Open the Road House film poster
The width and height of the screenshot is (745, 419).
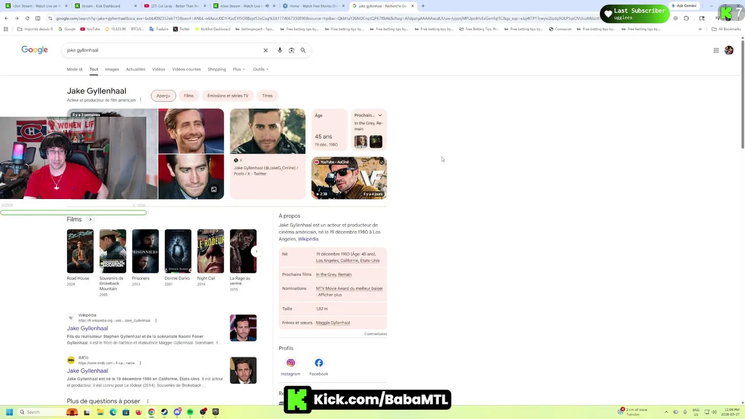tap(80, 251)
